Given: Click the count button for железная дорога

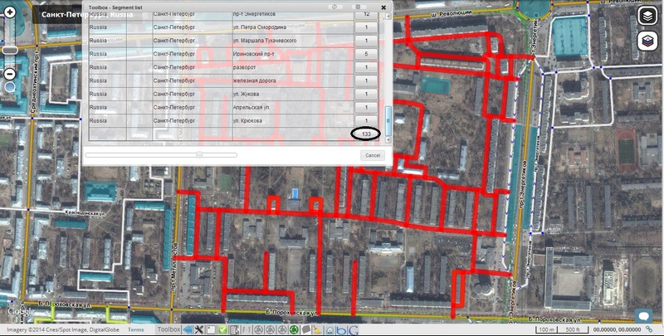Looking at the screenshot, I should point(366,80).
